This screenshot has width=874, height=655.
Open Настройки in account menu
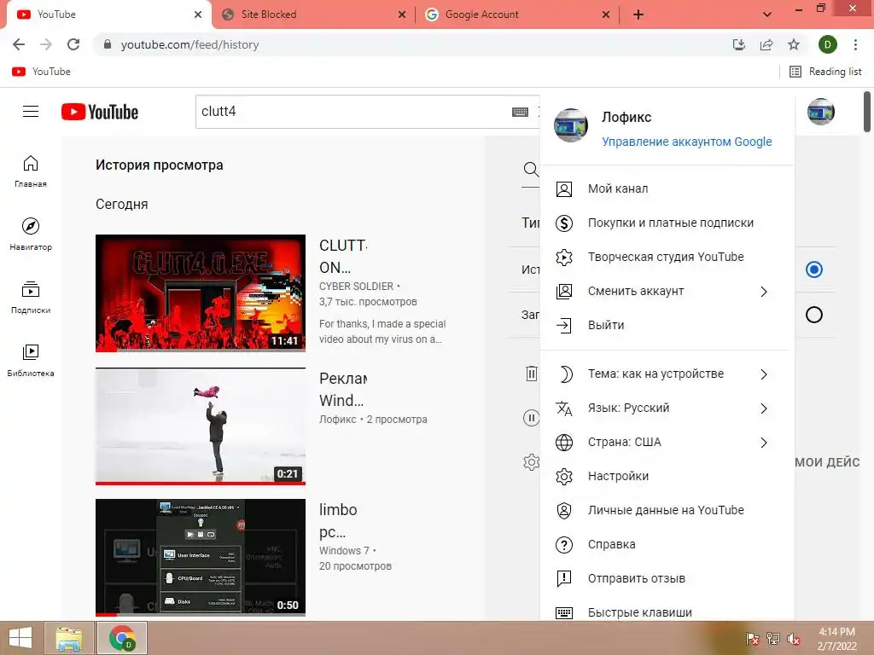667,476
